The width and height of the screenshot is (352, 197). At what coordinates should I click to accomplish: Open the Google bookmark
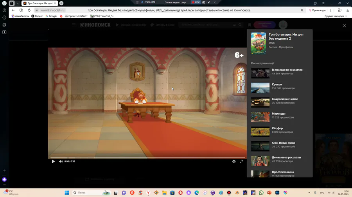(51, 16)
